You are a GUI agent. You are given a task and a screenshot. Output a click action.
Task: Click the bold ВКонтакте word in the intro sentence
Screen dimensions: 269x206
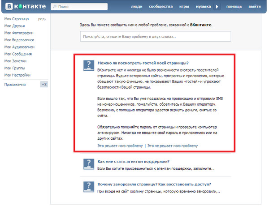(x=201, y=25)
